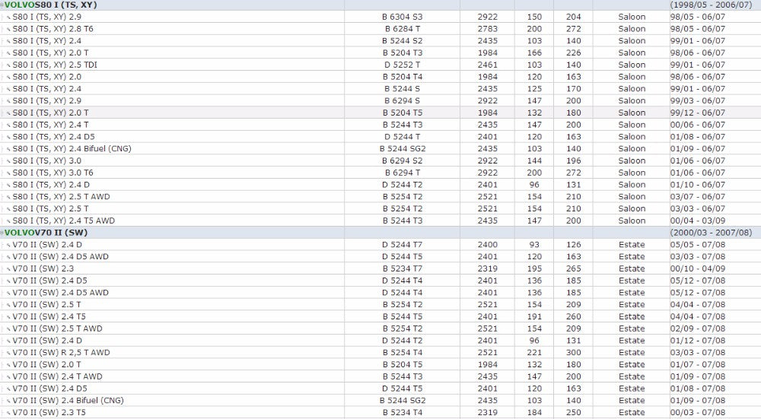The height and width of the screenshot is (419, 761).
Task: Click date range 00/04 - 03/09 of S80 I T5 AWD
Action: click(x=698, y=221)
